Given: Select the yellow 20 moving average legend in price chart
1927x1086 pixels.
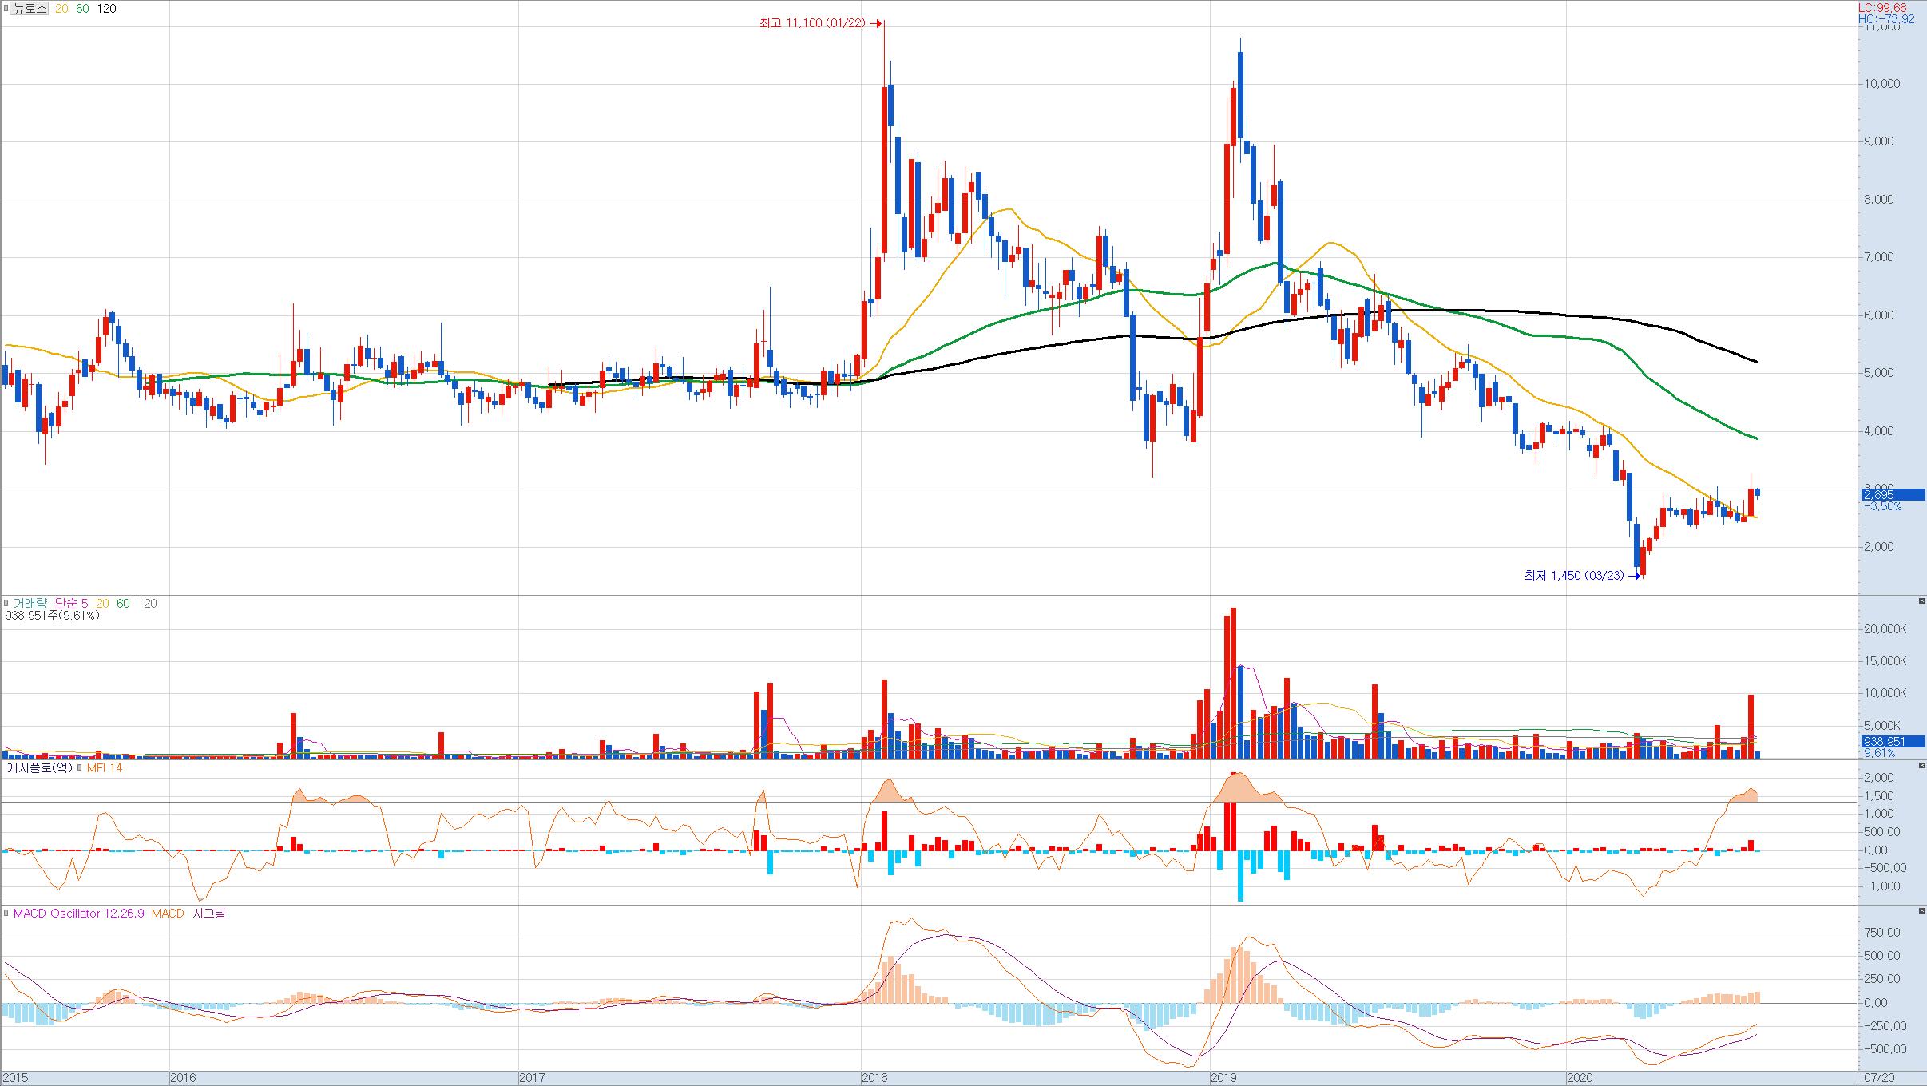Looking at the screenshot, I should coord(61,9).
